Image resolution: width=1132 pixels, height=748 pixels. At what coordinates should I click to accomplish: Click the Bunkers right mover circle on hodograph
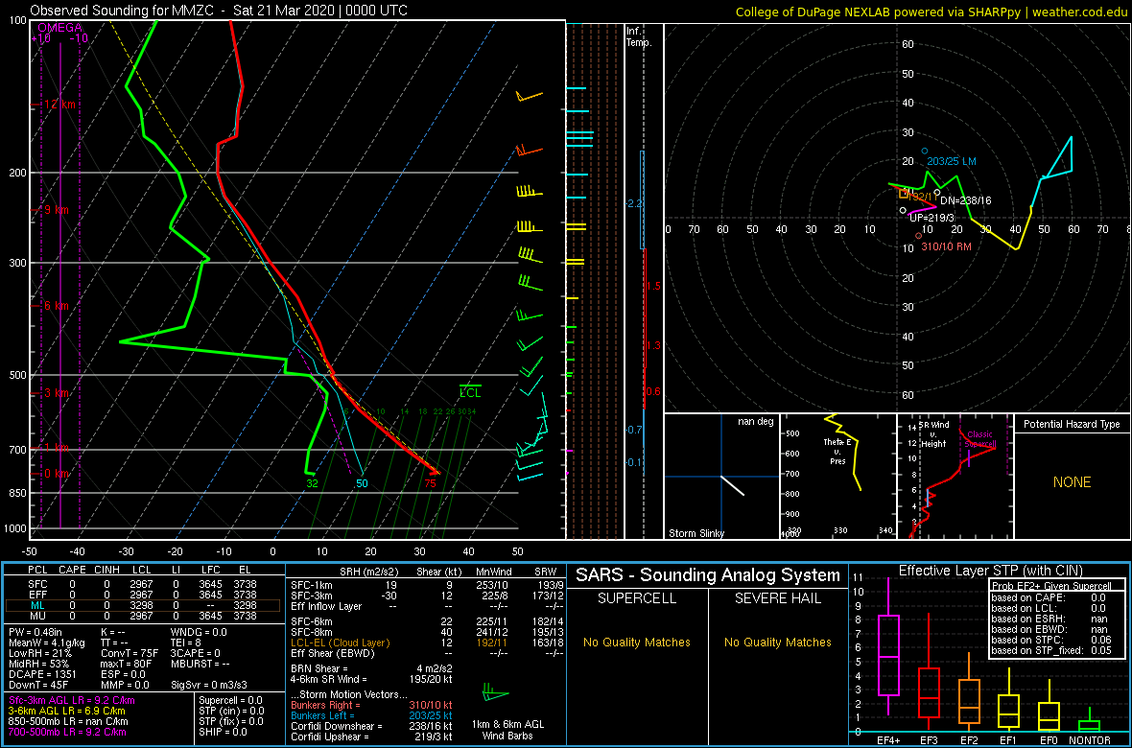(918, 236)
